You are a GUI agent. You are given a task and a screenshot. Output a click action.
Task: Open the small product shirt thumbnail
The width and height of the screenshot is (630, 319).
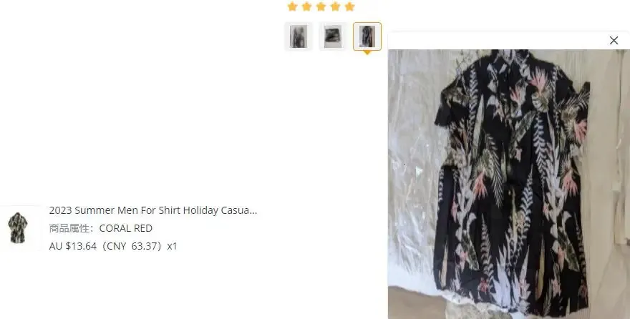pyautogui.click(x=18, y=228)
